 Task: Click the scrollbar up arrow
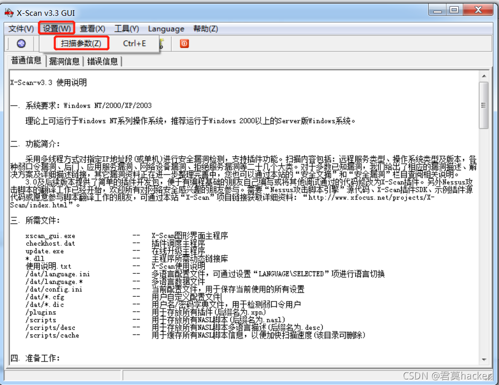(x=484, y=76)
